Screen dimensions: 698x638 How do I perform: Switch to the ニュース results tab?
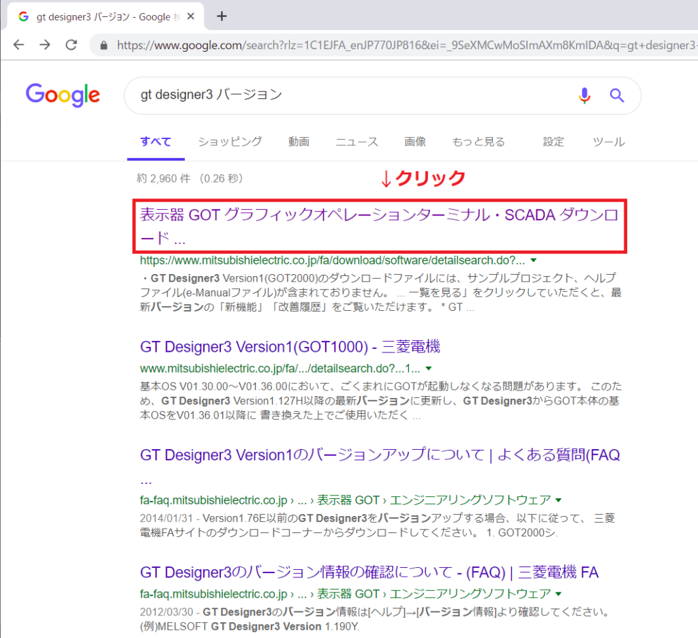[356, 142]
